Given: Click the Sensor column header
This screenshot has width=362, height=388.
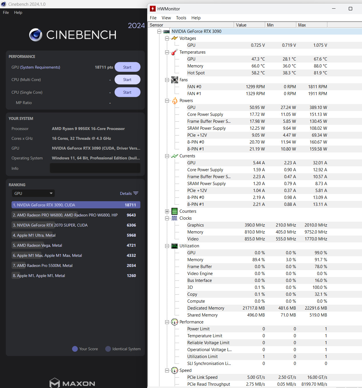Looking at the screenshot, I should click(x=191, y=25).
